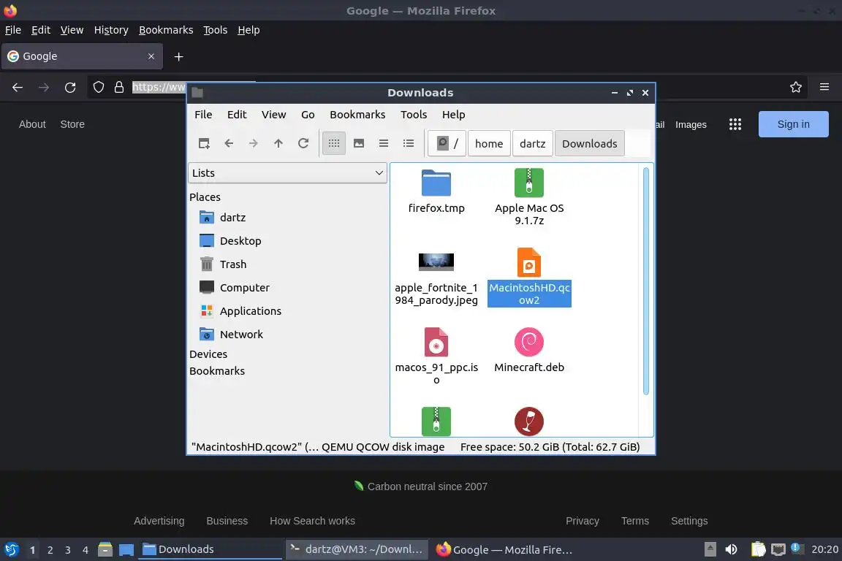The height and width of the screenshot is (561, 842).
Task: Select the firefox.tmp folder icon
Action: (x=436, y=183)
